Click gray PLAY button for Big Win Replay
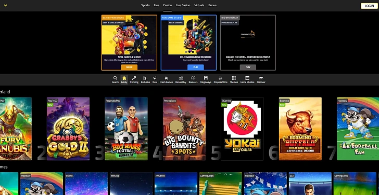 point(248,67)
